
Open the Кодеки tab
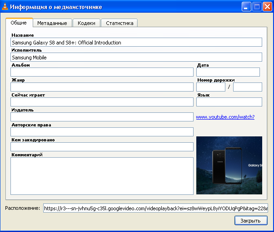pos(86,23)
